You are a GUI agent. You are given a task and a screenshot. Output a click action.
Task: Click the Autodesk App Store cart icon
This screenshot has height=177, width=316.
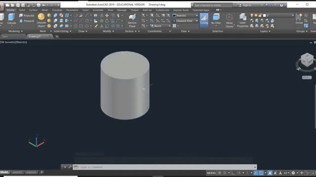267,5
